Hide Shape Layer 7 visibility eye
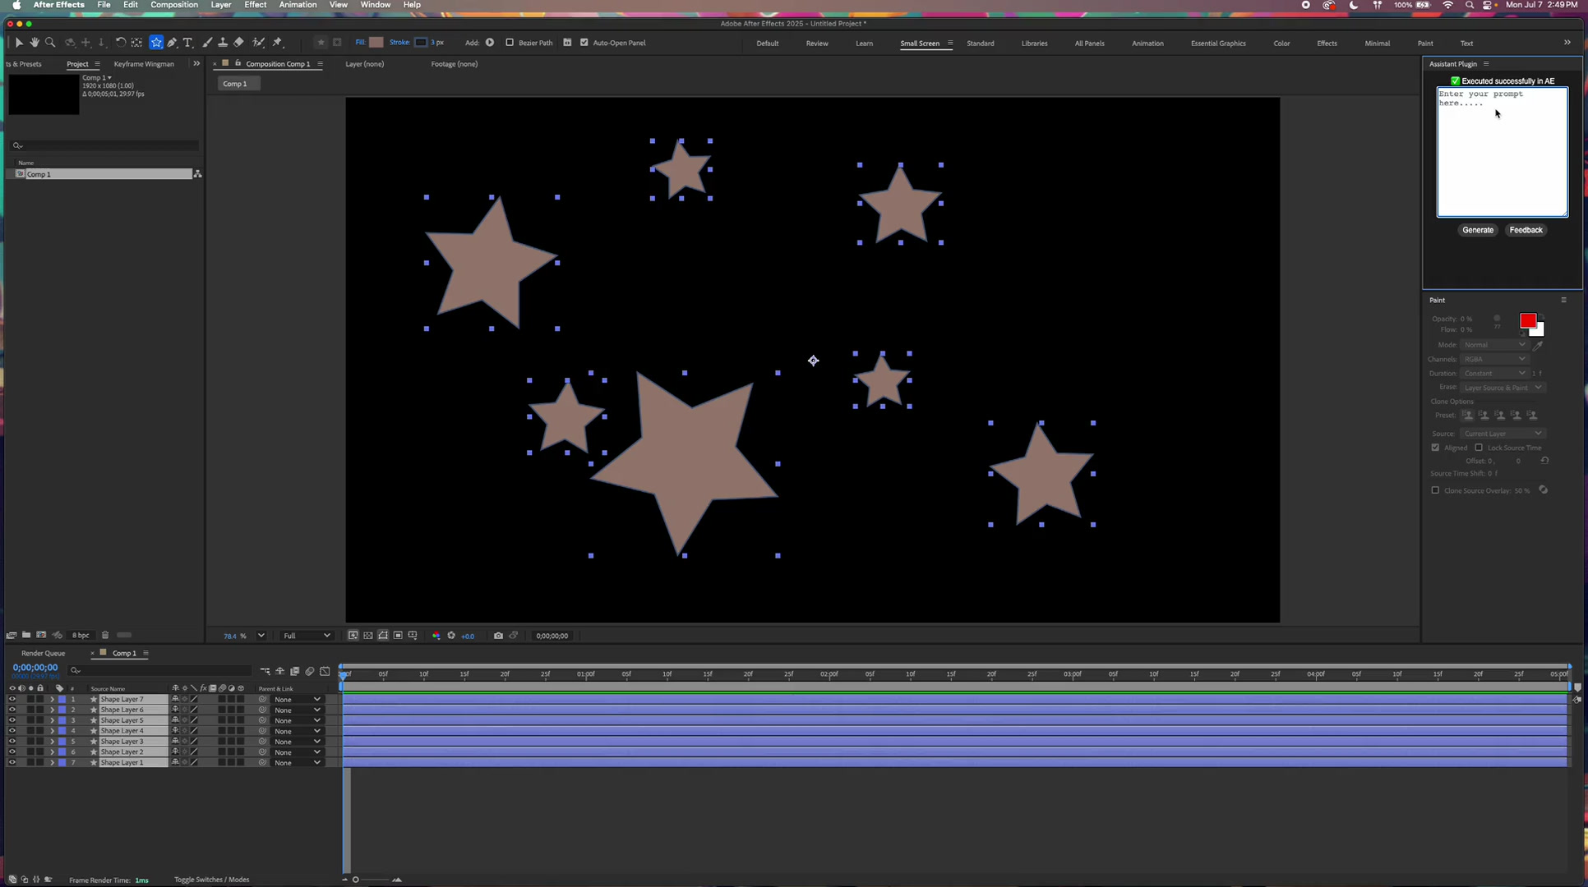Image resolution: width=1588 pixels, height=887 pixels. (x=12, y=699)
